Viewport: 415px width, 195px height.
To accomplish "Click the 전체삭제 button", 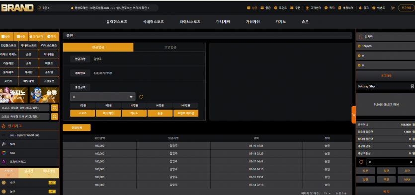I will click(77, 128).
